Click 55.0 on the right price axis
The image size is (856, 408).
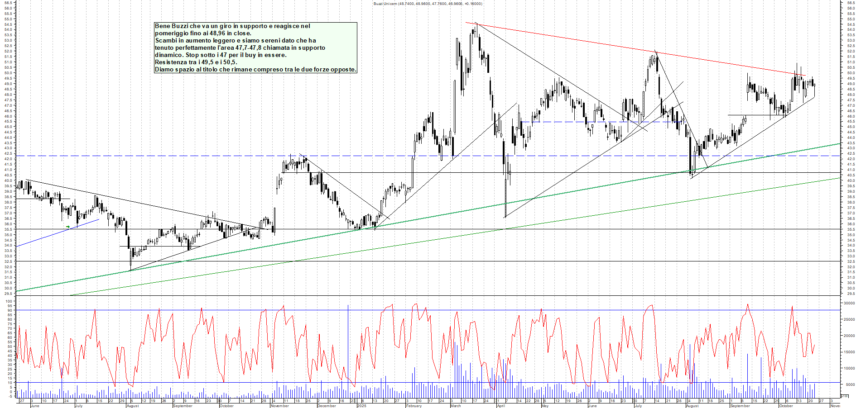coord(851,19)
